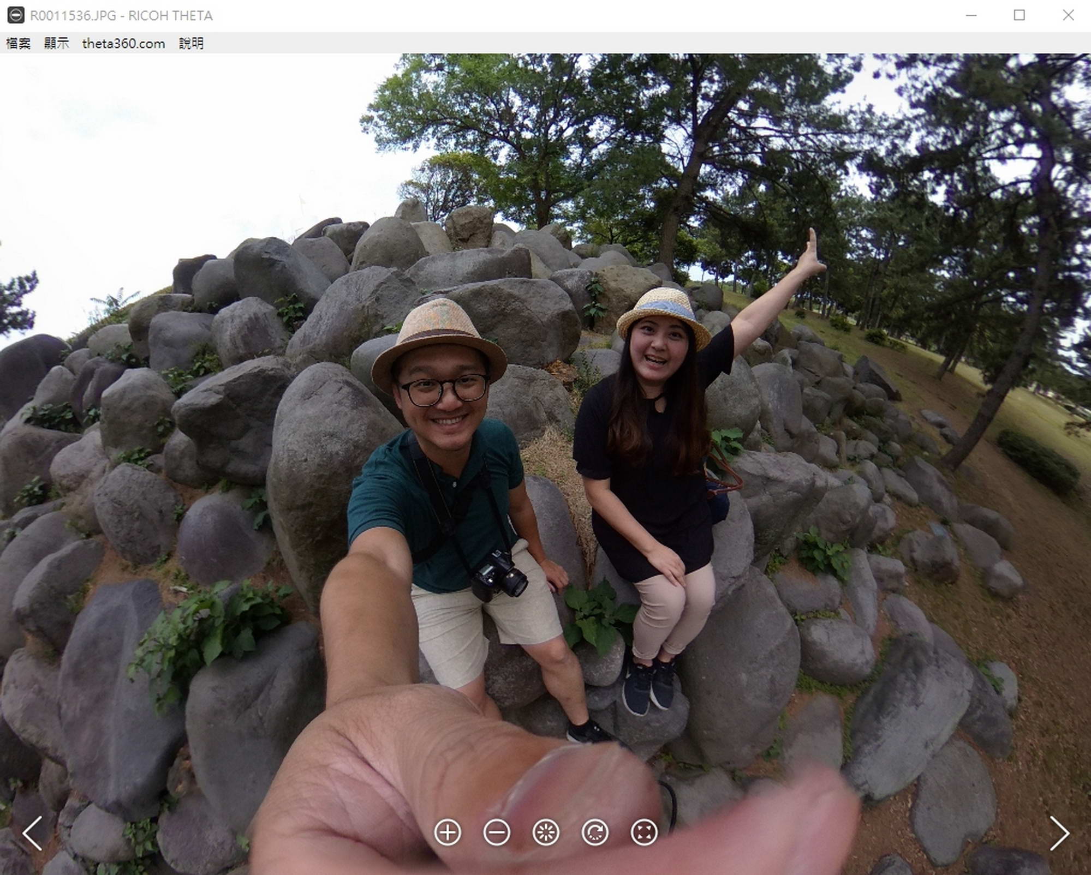
Task: Go to next image arrow
Action: (x=1059, y=833)
